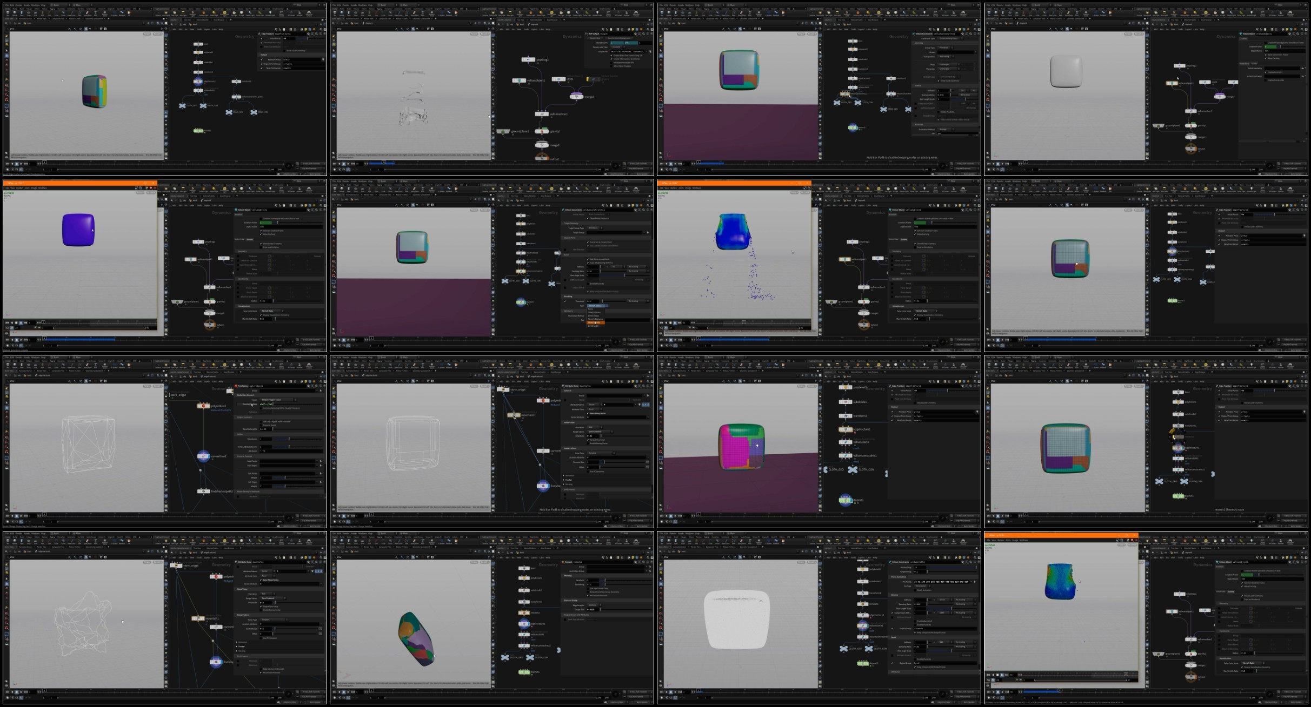
Task: Choose Bend Stress in the open Type list
Action: [x=594, y=315]
